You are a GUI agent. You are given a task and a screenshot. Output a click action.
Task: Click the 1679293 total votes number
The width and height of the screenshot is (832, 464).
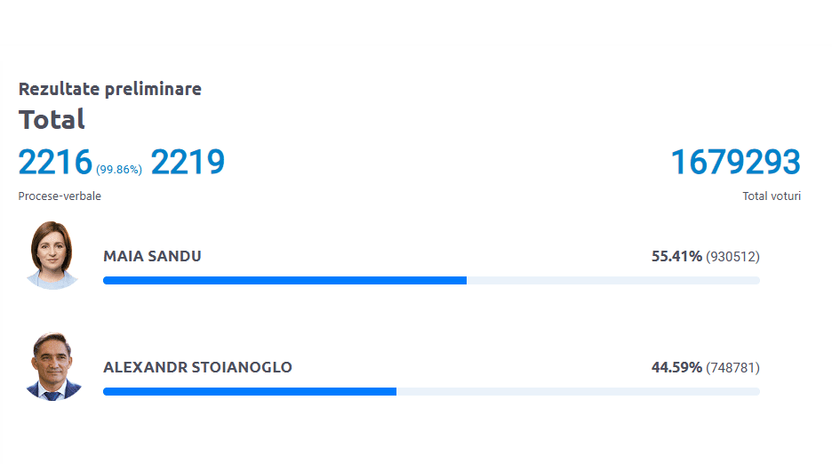(735, 163)
